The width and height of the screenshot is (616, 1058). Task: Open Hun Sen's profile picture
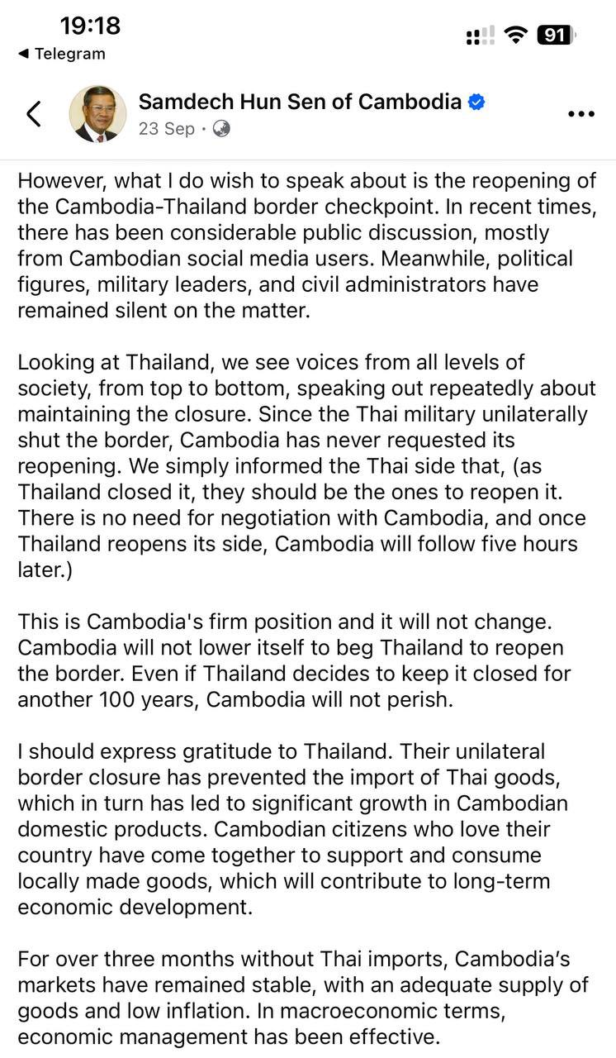point(97,113)
